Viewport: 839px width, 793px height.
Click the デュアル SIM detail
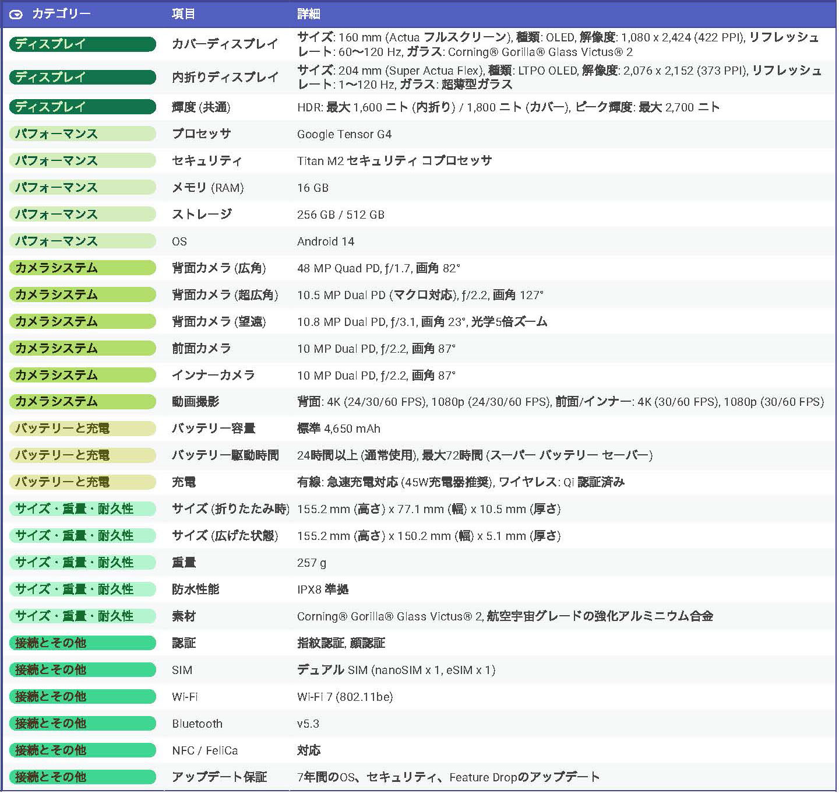tap(396, 670)
